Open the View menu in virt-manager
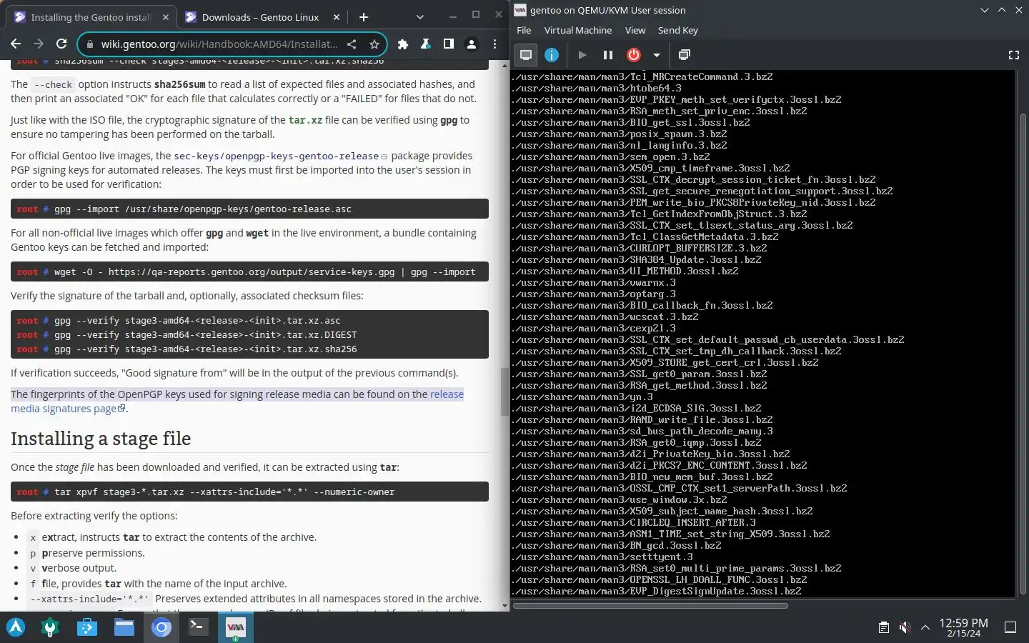The height and width of the screenshot is (643, 1029). click(x=635, y=30)
